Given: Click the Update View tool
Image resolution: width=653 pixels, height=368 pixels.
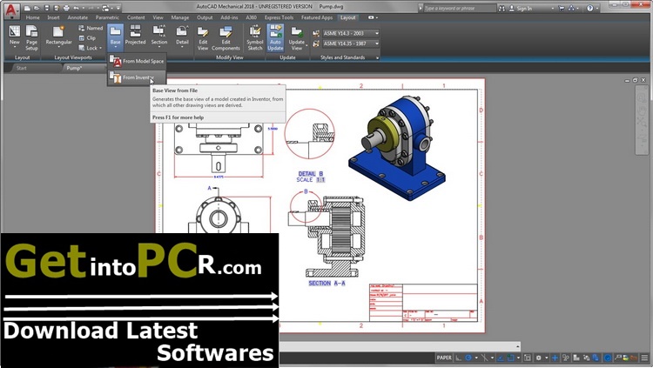Looking at the screenshot, I should click(x=297, y=38).
